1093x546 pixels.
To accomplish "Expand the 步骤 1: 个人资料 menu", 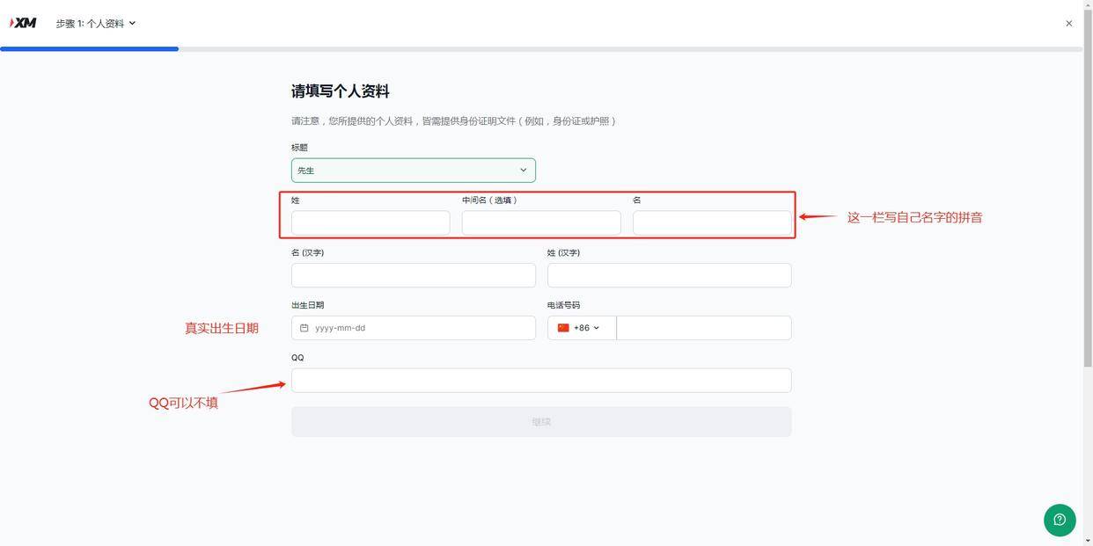I will pyautogui.click(x=92, y=23).
